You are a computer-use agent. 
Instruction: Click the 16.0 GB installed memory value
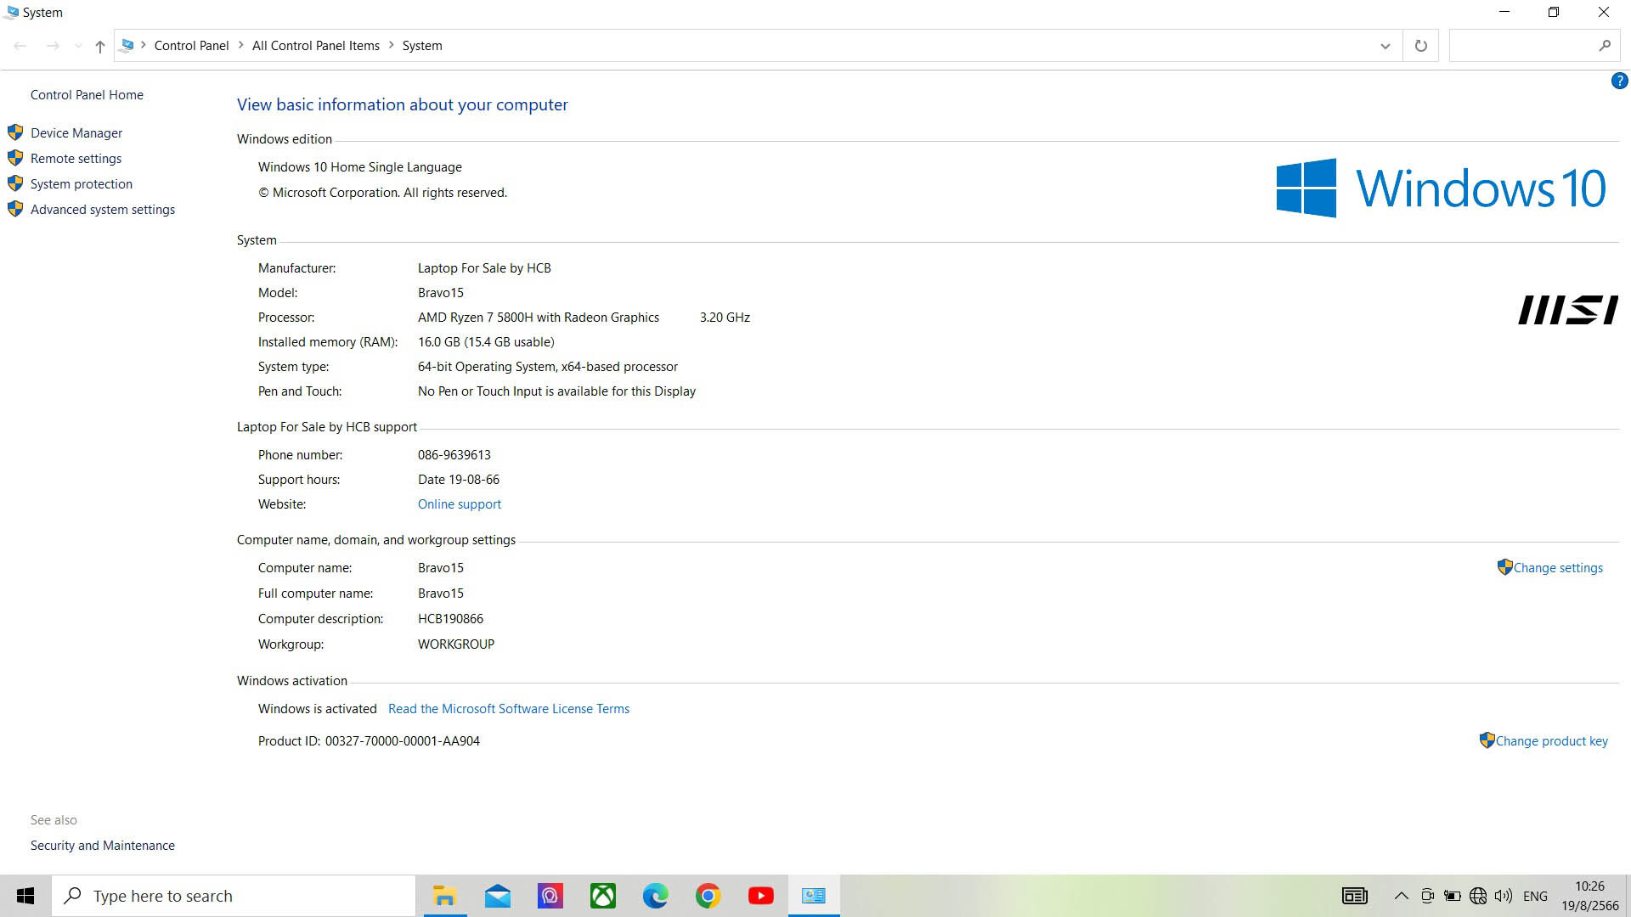pyautogui.click(x=486, y=342)
